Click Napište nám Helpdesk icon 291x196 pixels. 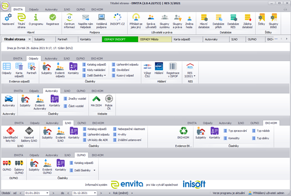pyautogui.click(x=85, y=21)
